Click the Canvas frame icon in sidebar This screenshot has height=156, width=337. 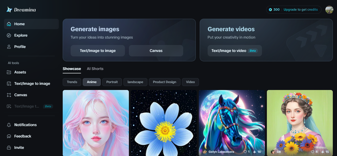tap(9, 95)
